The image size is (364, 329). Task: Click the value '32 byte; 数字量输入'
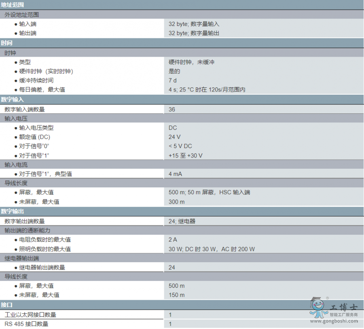click(x=194, y=24)
